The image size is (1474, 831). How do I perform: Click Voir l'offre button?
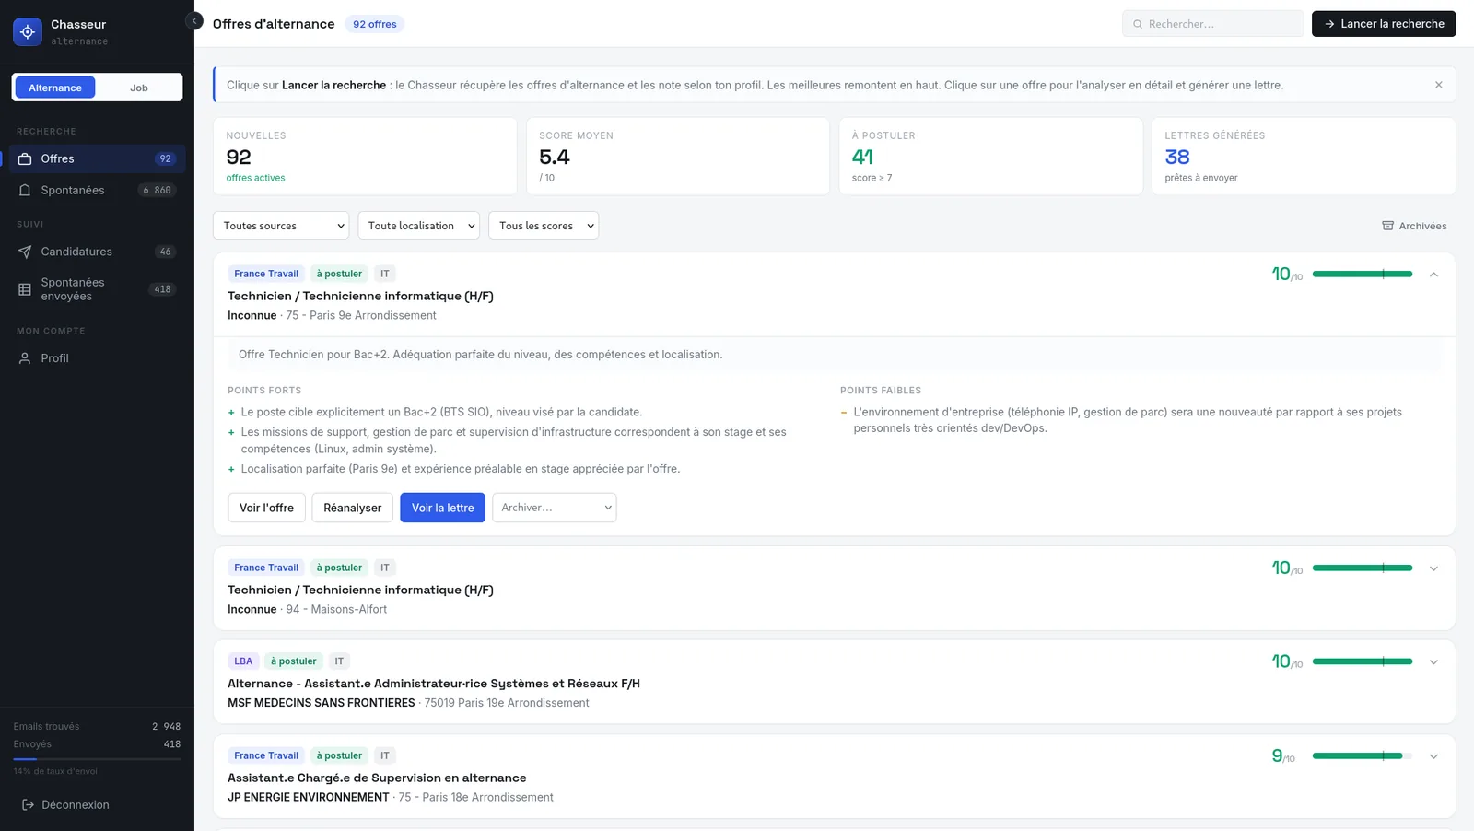pyautogui.click(x=266, y=508)
